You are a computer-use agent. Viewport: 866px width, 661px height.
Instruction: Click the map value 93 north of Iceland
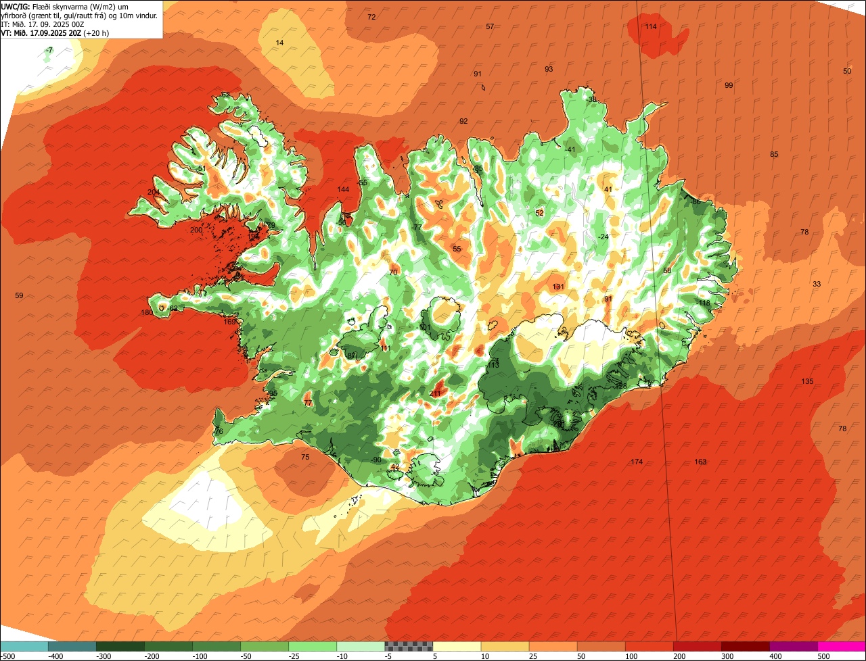click(x=549, y=69)
